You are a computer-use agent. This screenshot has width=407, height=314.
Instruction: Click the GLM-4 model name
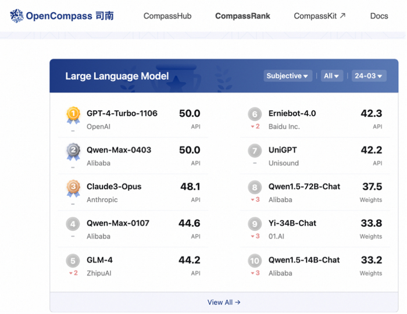[99, 260]
